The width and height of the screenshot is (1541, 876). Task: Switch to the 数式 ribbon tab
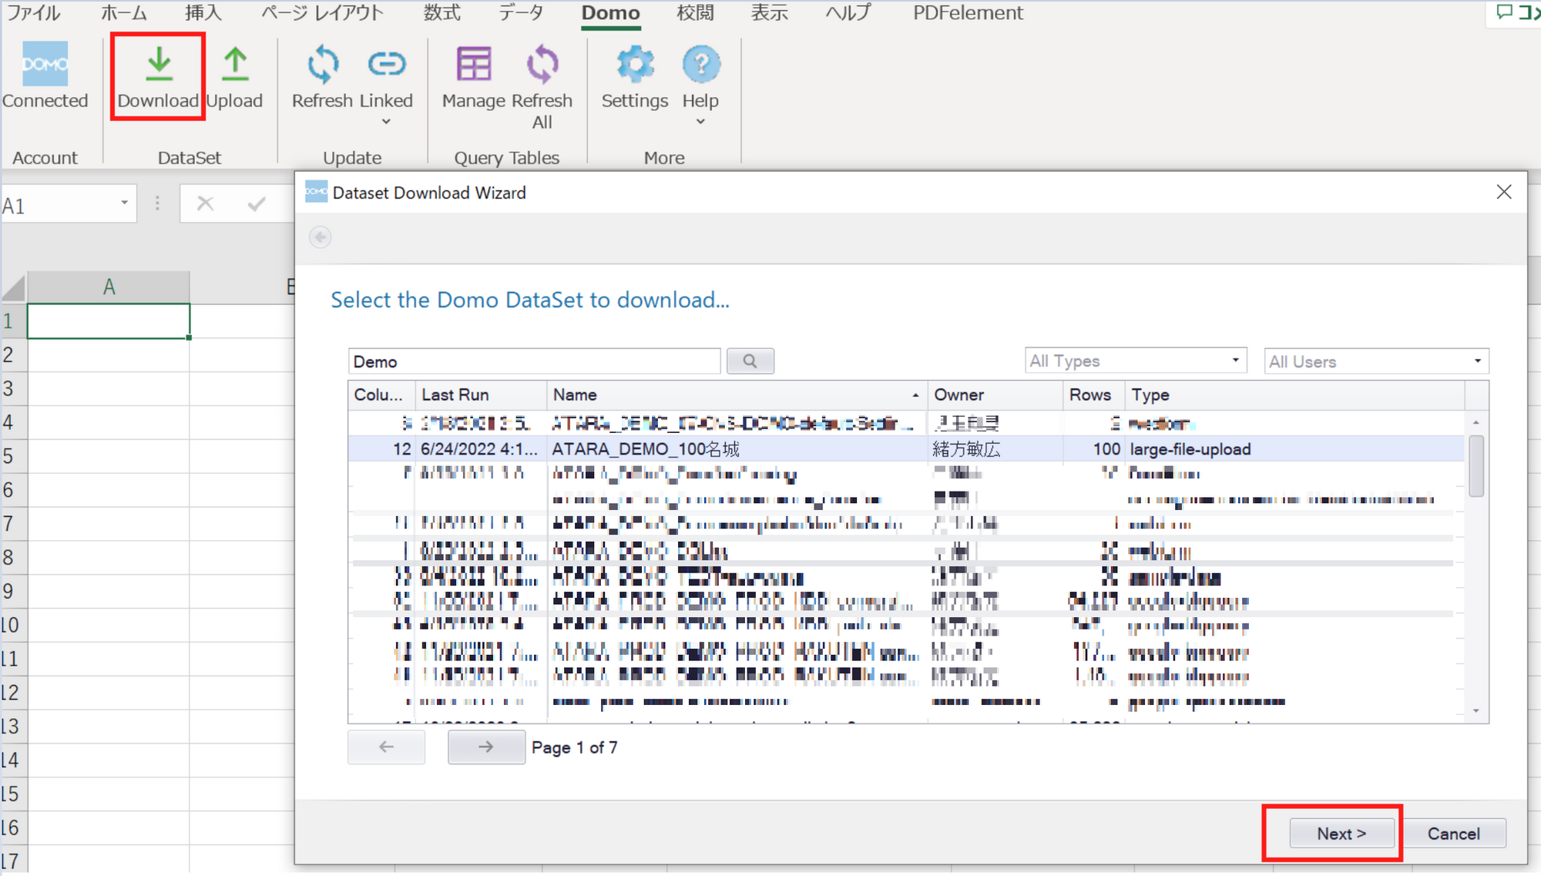[442, 13]
